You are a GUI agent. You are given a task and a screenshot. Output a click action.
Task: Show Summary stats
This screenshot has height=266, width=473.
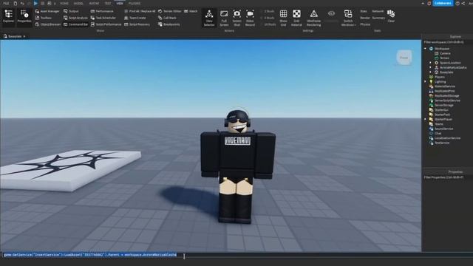tap(378, 18)
